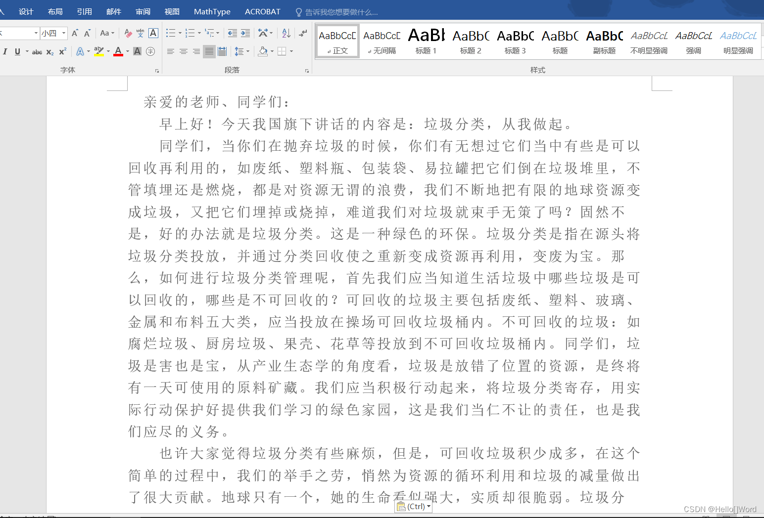Align text right
Image resolution: width=764 pixels, height=518 pixels.
[x=196, y=51]
